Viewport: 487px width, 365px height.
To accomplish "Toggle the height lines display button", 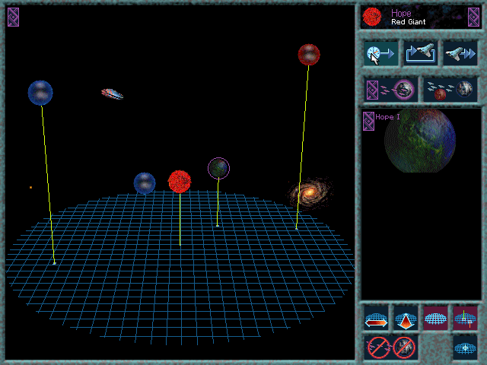I will [465, 318].
